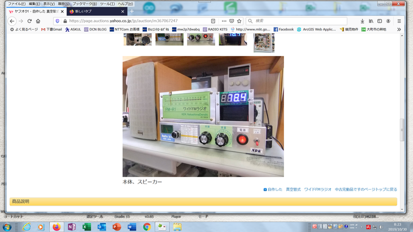Open Google Chrome from the taskbar

[x=146, y=227]
